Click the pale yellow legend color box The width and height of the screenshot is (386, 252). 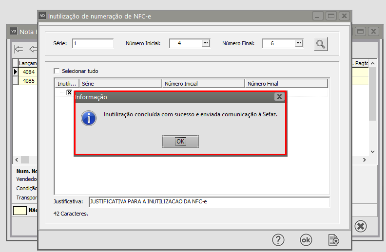pyautogui.click(x=19, y=211)
